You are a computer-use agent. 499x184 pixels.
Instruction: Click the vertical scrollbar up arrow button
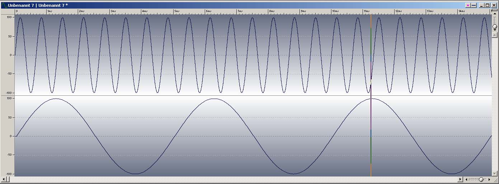(495, 35)
